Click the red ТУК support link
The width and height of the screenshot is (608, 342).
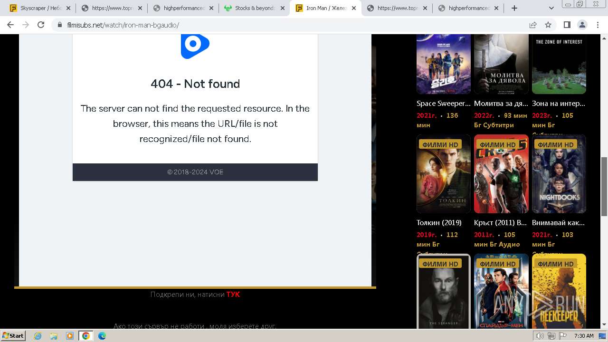coord(233,294)
